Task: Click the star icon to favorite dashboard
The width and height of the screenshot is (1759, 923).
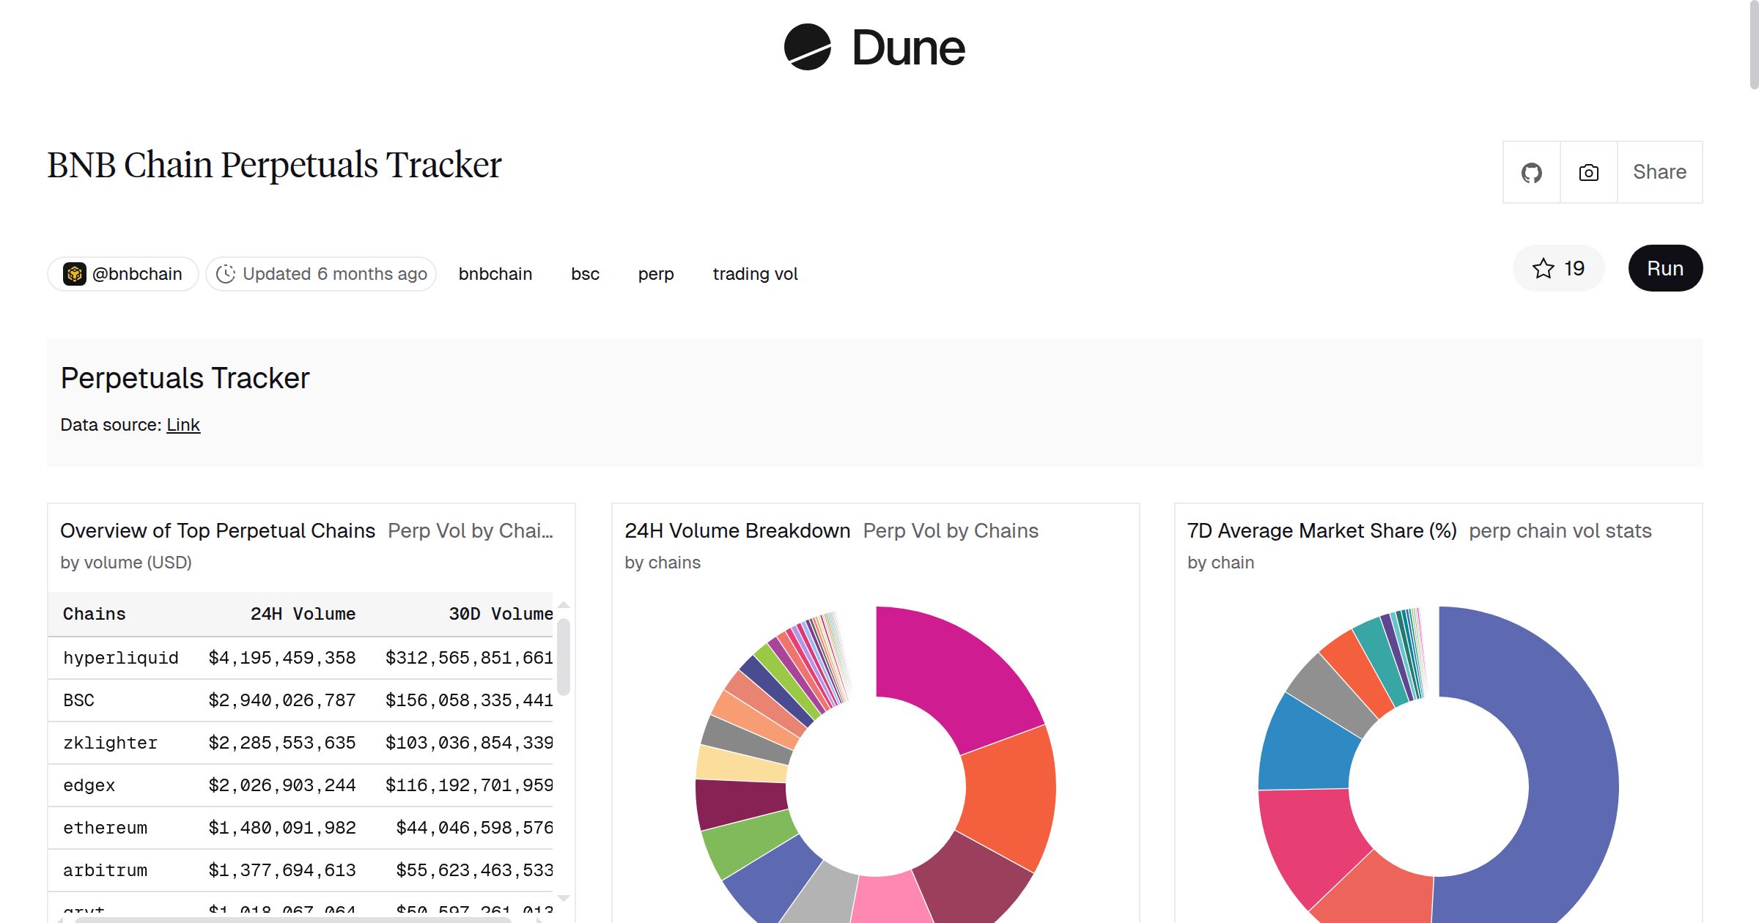Action: click(1544, 269)
